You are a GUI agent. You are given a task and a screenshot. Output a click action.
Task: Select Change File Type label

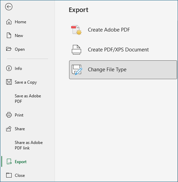[x=107, y=70]
